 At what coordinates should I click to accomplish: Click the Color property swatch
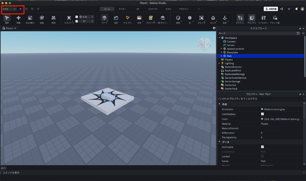[x=262, y=119]
